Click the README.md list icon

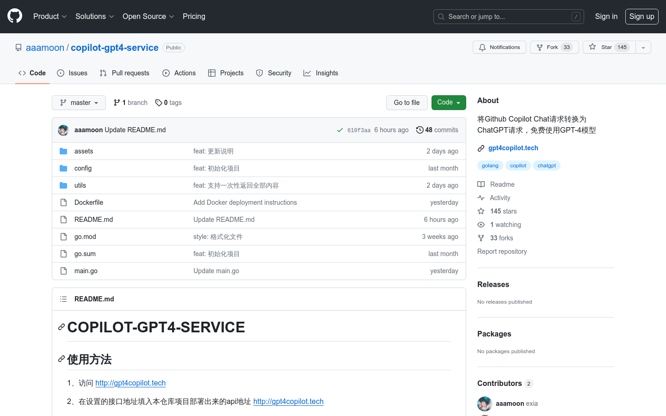(63, 299)
